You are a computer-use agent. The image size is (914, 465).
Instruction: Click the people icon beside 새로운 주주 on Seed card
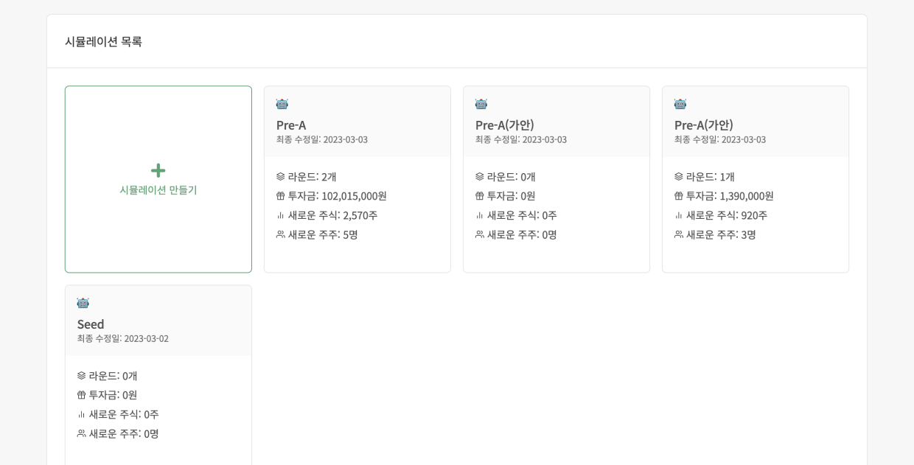83,435
